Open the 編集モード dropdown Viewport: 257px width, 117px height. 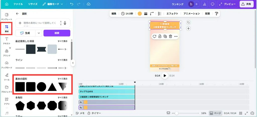[53, 4]
